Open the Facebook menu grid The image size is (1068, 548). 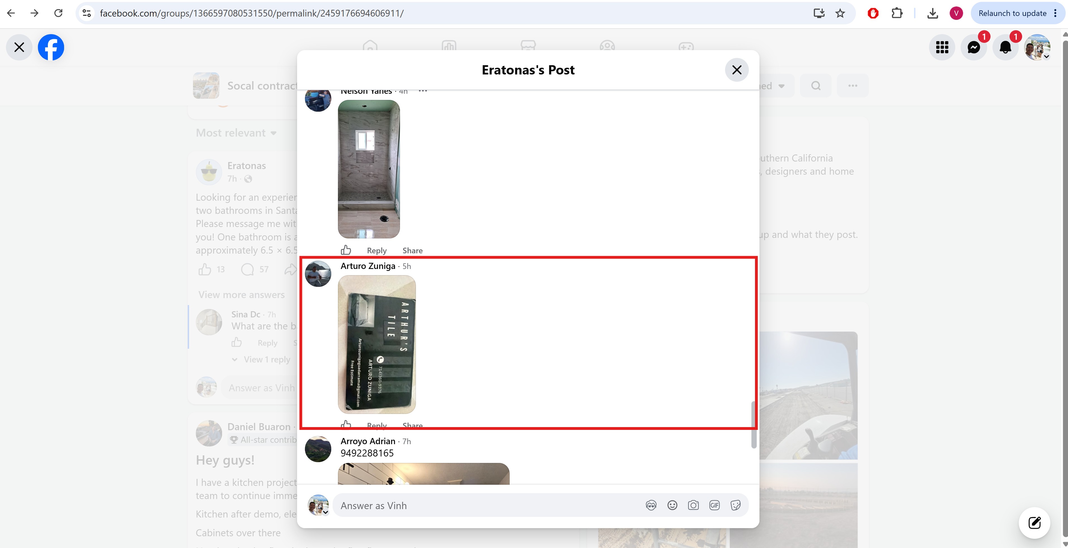(942, 47)
